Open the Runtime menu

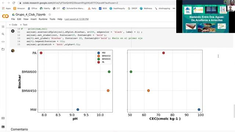(x=43, y=19)
